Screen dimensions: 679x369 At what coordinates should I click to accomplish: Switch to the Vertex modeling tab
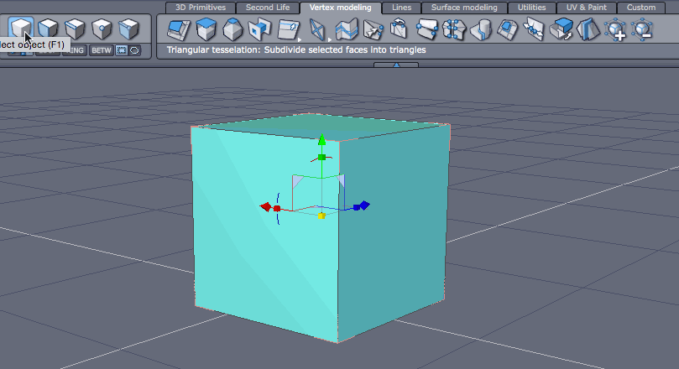pyautogui.click(x=341, y=8)
